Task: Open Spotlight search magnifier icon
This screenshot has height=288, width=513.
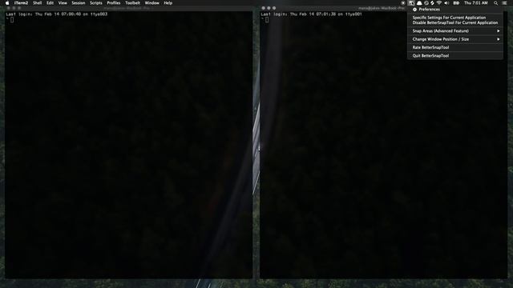Action: coord(495,3)
